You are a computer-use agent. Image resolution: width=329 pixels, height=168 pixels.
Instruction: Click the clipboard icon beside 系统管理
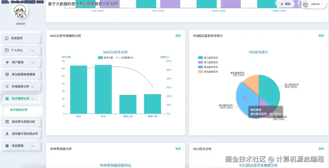pyautogui.click(x=7, y=146)
